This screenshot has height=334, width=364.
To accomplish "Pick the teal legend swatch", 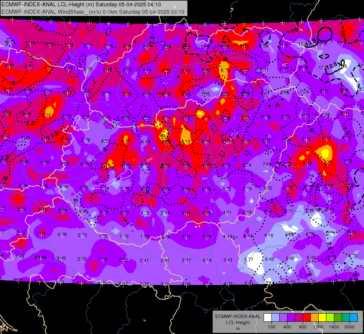I will 346,318.
